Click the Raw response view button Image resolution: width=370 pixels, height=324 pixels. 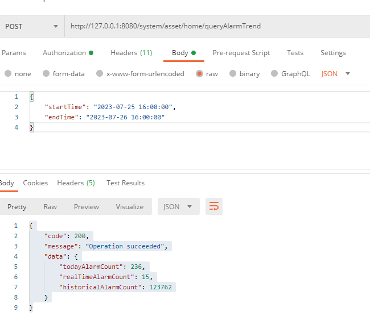pos(50,206)
